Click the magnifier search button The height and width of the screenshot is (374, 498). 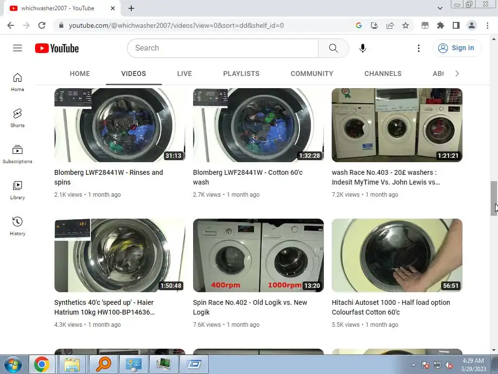click(x=334, y=48)
